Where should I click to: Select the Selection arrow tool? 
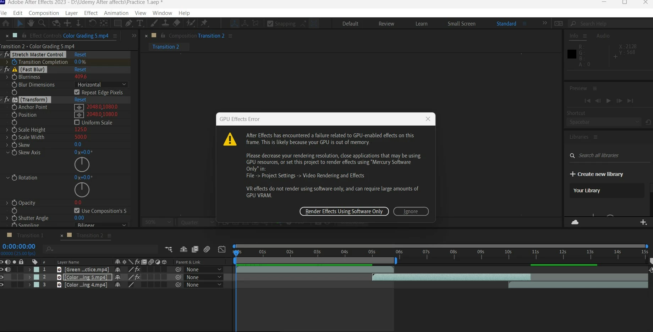click(x=20, y=23)
